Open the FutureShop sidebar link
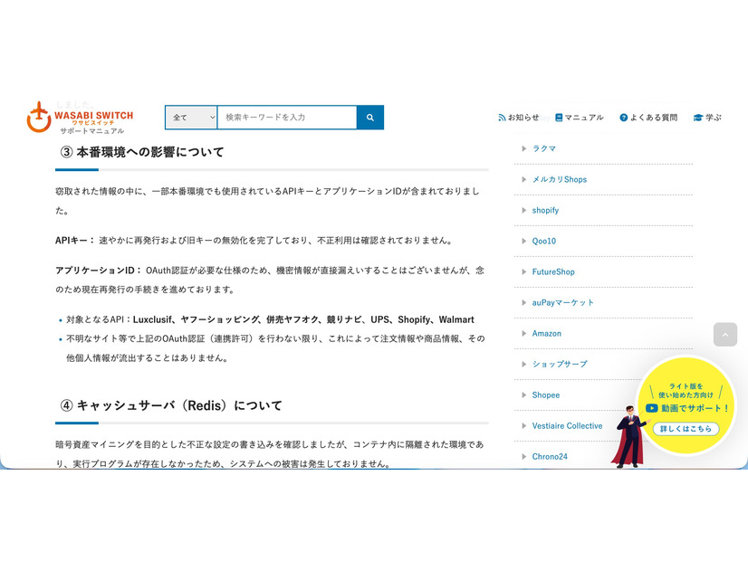Screen dimensions: 748x561 click(553, 271)
